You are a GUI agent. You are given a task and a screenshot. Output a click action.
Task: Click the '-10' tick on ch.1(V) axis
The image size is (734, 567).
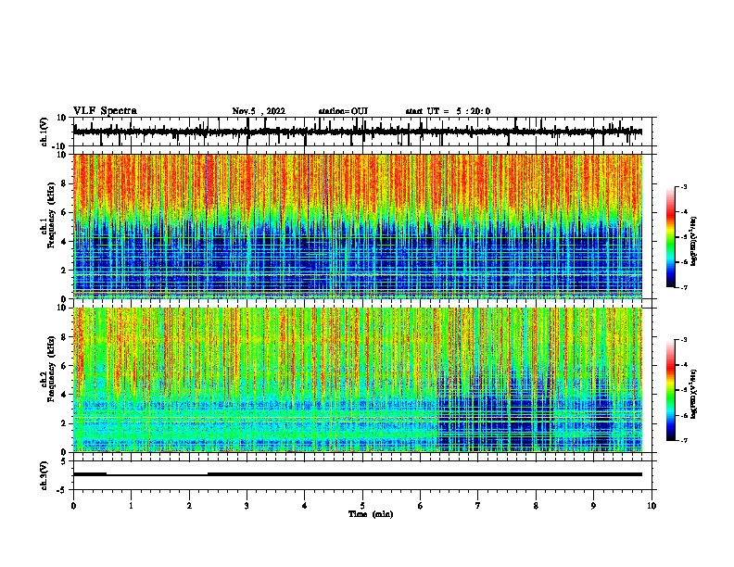(60, 146)
